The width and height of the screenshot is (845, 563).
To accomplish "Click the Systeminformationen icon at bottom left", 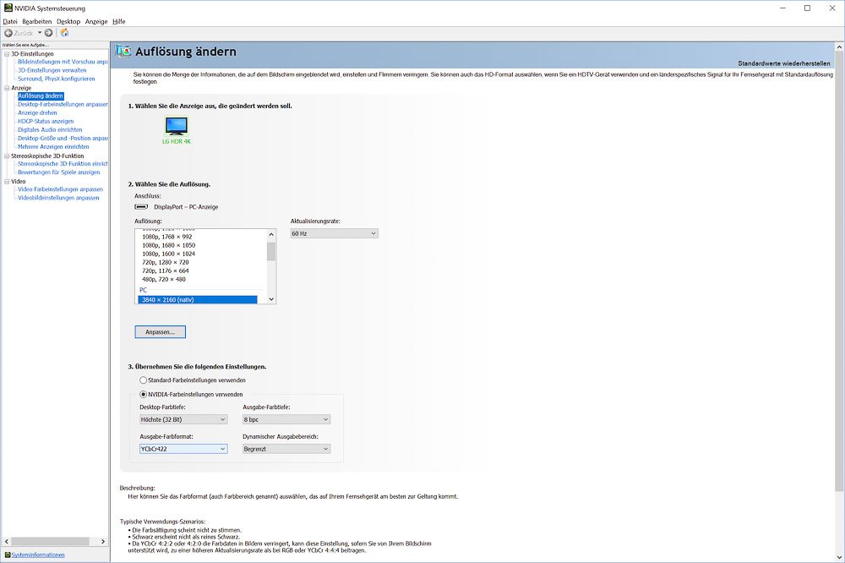I will point(8,555).
